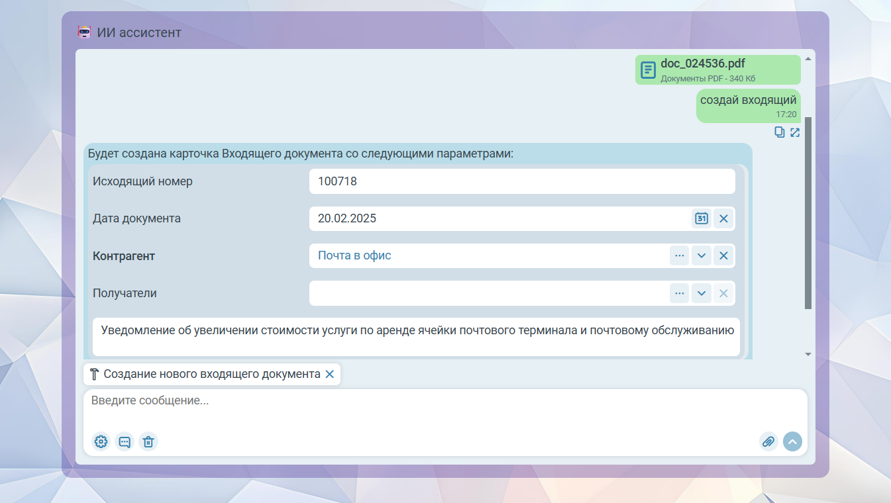Open Получатели selection dialog via ellipsis
Screen dimensions: 891x503
pos(679,293)
